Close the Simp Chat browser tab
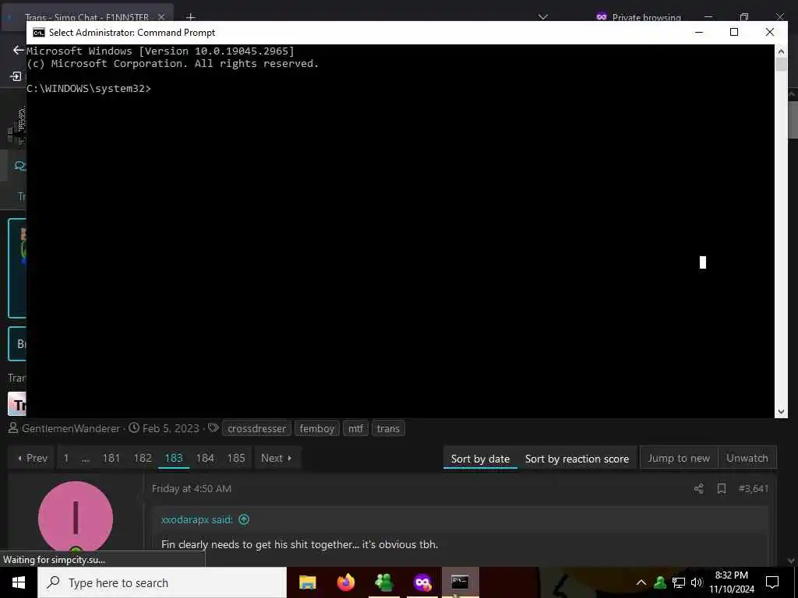The width and height of the screenshot is (798, 598). (161, 17)
